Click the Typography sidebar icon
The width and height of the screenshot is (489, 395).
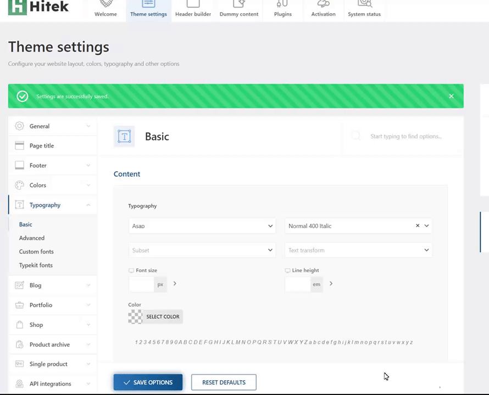(x=19, y=205)
